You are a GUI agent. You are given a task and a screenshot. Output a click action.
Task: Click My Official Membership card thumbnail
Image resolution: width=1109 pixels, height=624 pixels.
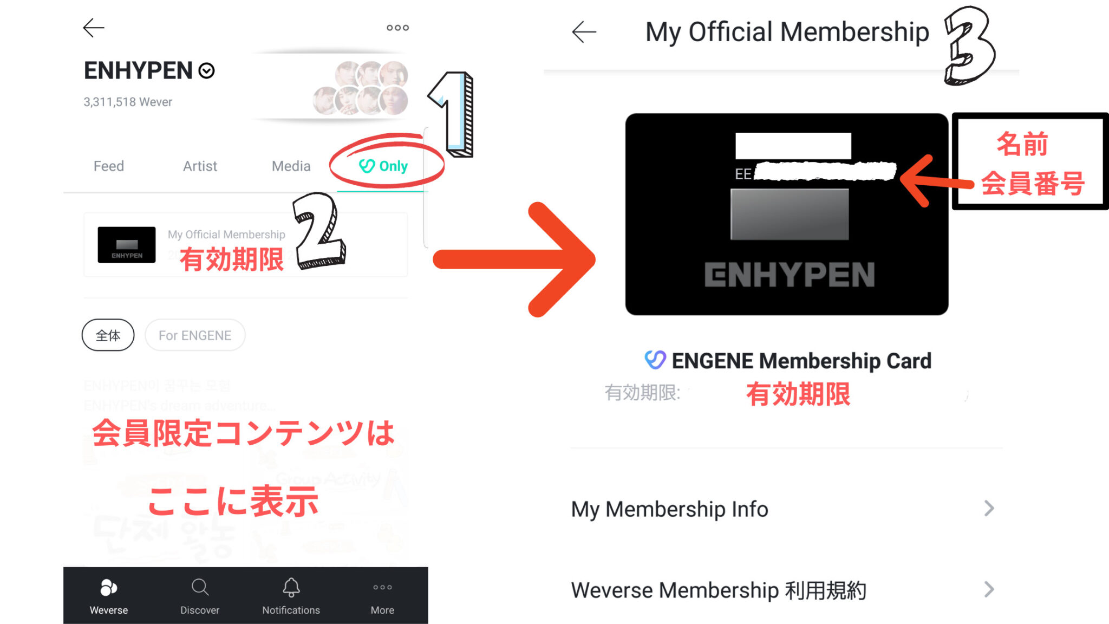click(126, 245)
